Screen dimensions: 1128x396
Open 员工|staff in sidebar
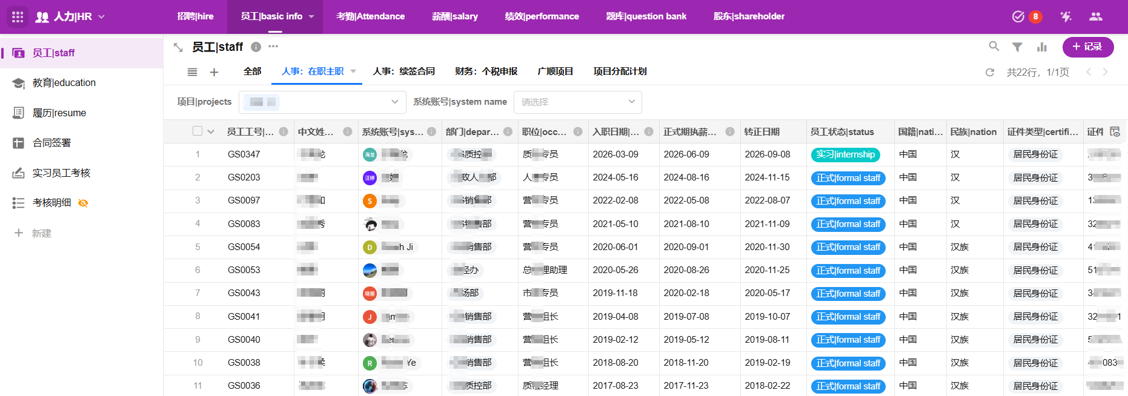tap(82, 53)
